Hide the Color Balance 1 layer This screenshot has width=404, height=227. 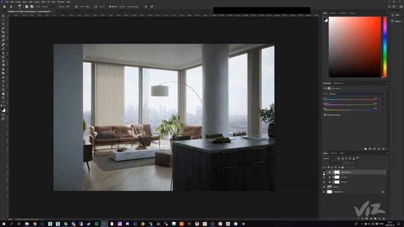click(324, 172)
